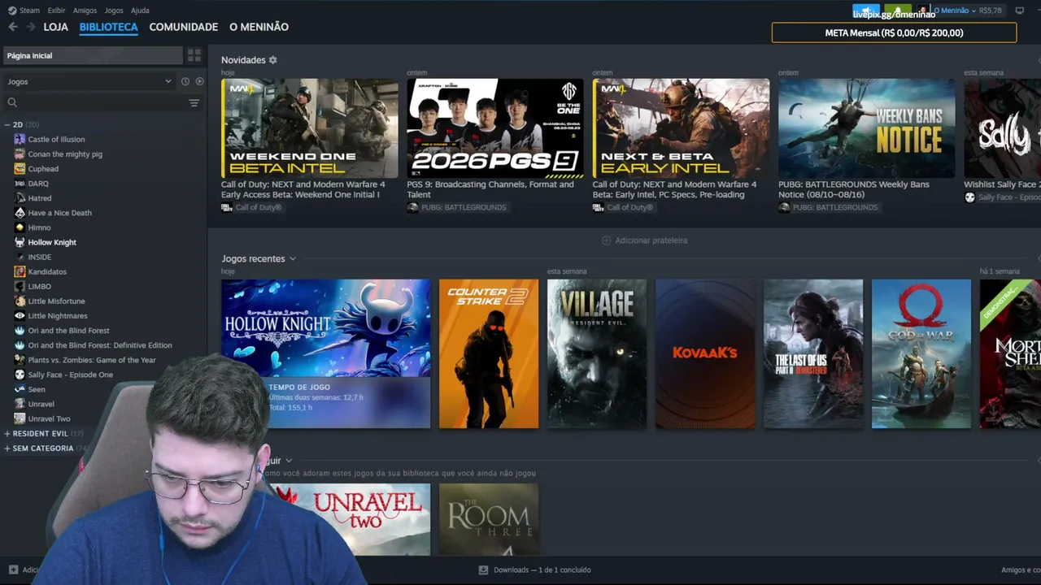The width and height of the screenshot is (1041, 585).
Task: Click the Castle of Illusion game icon
Action: pos(20,139)
